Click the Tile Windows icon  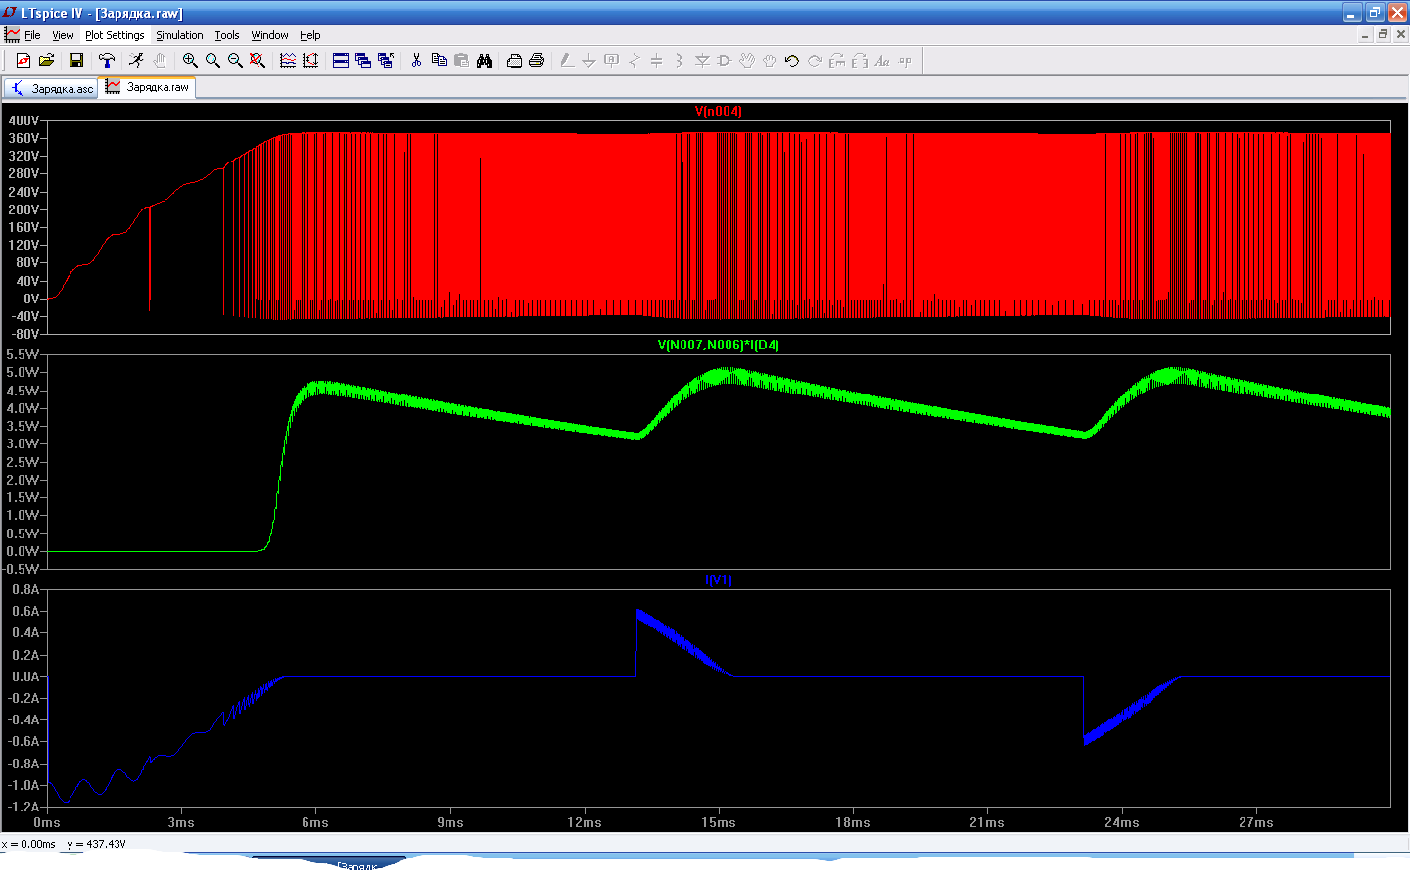(x=341, y=61)
